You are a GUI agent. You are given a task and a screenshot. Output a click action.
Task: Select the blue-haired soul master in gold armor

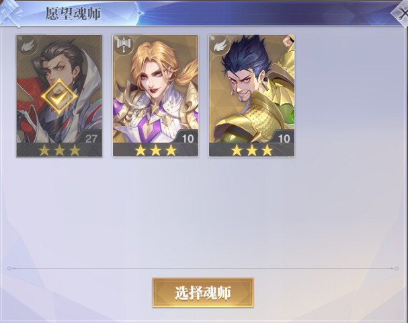tap(251, 89)
